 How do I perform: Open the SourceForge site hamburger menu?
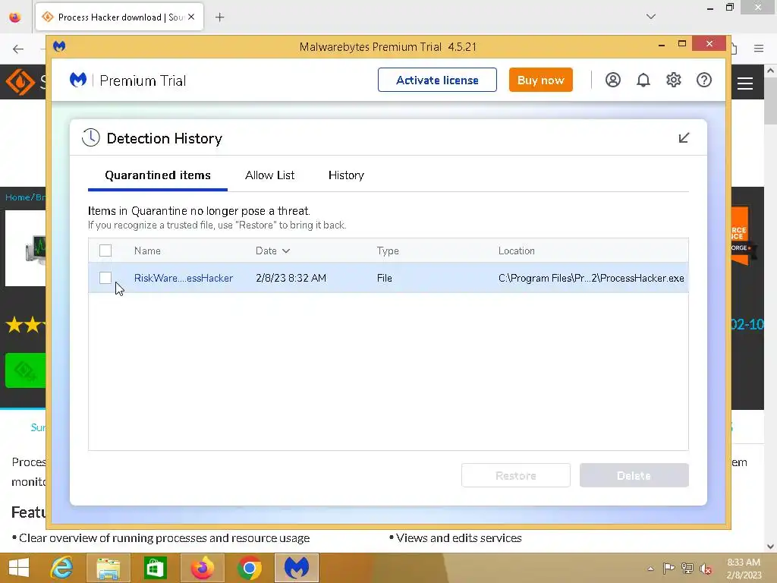click(745, 84)
